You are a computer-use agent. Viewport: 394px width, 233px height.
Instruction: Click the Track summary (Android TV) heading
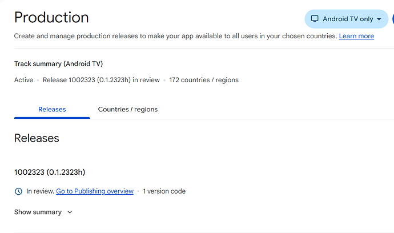(59, 64)
